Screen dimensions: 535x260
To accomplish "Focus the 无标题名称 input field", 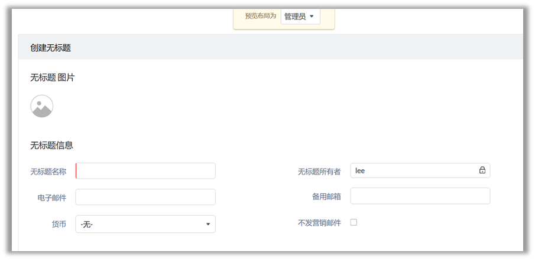I will pos(145,171).
